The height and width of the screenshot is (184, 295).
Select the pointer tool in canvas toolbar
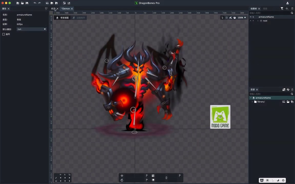coord(222,18)
